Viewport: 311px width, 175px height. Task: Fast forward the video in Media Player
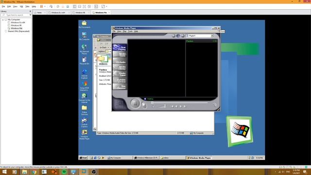pyautogui.click(x=180, y=106)
